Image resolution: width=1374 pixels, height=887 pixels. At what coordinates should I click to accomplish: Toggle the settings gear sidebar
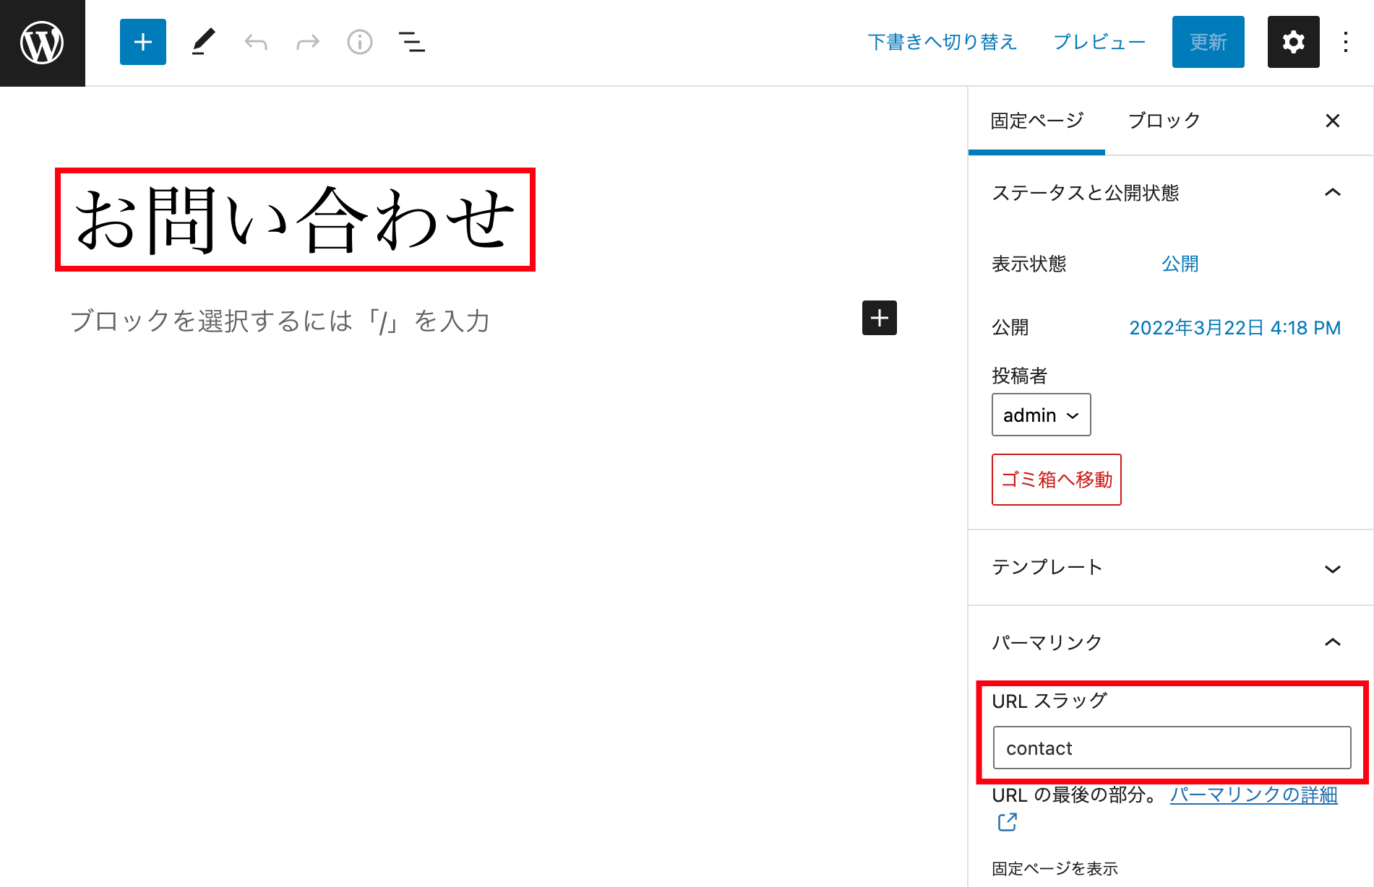(x=1294, y=42)
